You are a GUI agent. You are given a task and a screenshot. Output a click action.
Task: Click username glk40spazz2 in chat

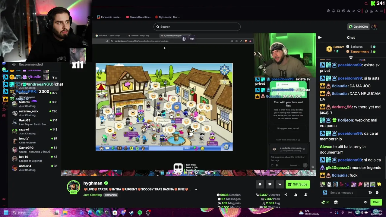click(x=337, y=168)
